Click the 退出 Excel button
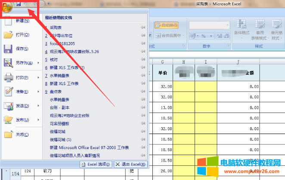 tap(131, 164)
